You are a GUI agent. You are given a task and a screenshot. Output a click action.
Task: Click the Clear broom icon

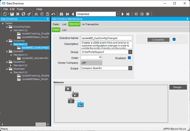tap(29, 14)
